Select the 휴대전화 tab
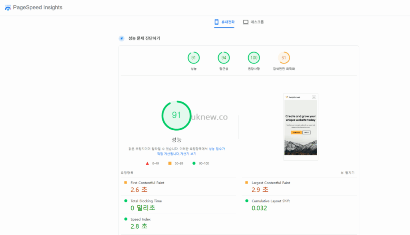This screenshot has height=235, width=410. pyautogui.click(x=223, y=22)
